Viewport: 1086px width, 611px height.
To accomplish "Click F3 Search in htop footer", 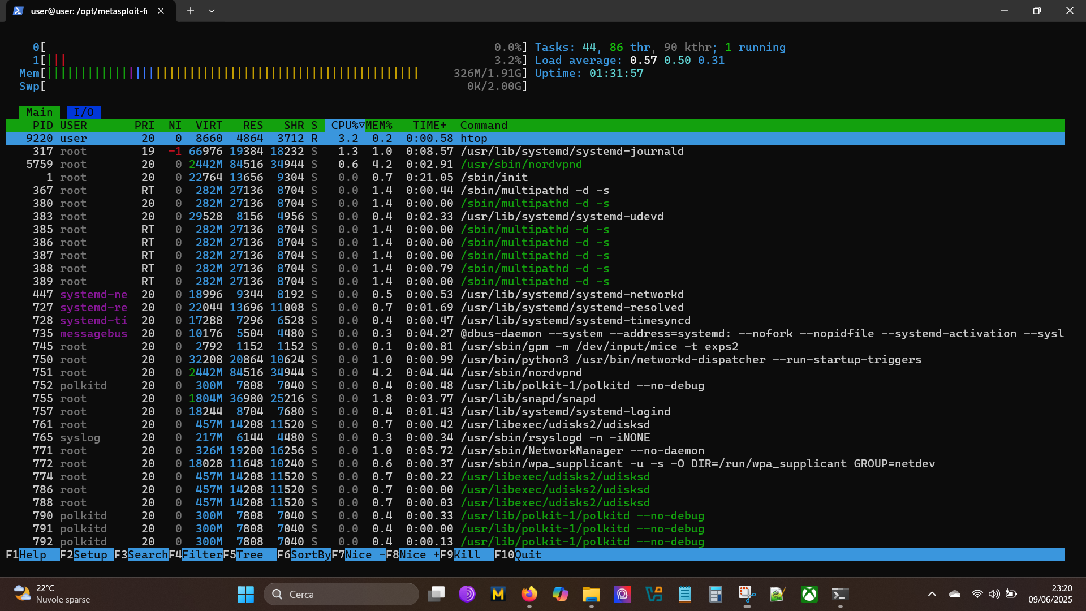I will (x=141, y=554).
